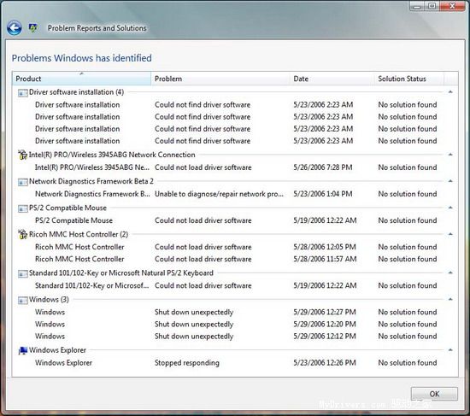The image size is (470, 416).
Task: Sort by the Solution Status column header
Action: pyautogui.click(x=408, y=79)
